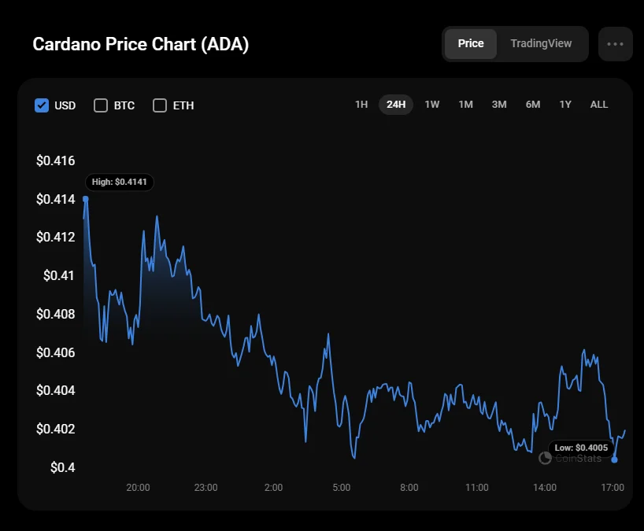Switch to the TradingView tab

point(541,44)
